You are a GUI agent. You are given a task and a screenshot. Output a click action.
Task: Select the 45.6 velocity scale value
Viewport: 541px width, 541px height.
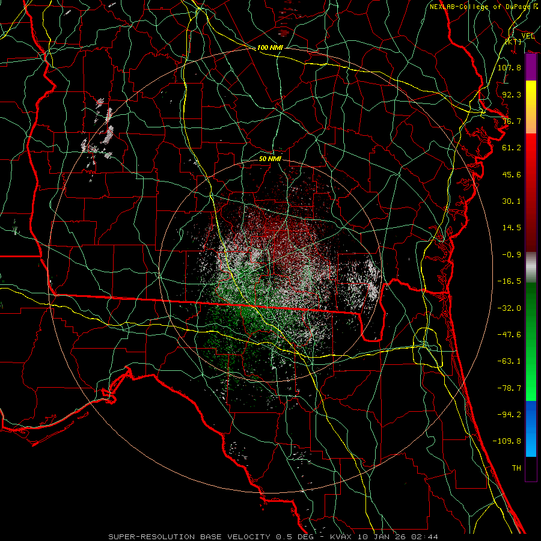[512, 174]
